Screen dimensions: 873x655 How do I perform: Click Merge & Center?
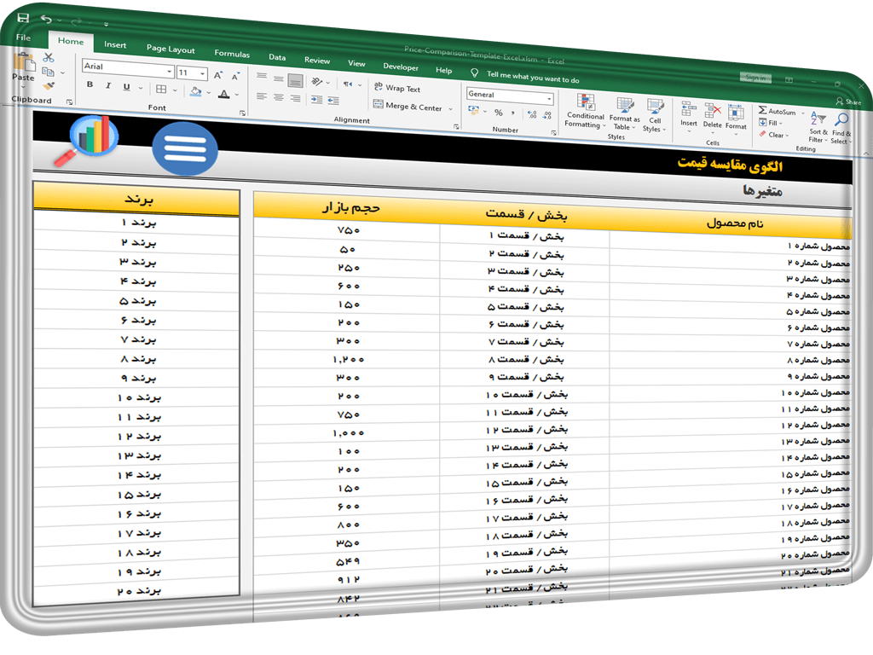[x=408, y=105]
